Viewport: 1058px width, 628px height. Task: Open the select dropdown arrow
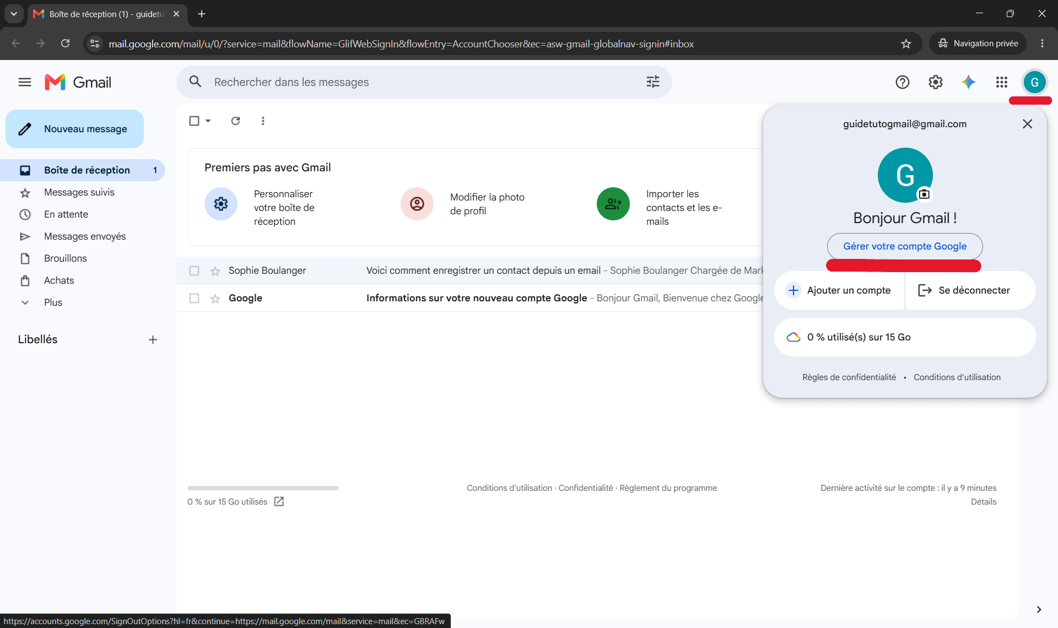[x=208, y=121]
